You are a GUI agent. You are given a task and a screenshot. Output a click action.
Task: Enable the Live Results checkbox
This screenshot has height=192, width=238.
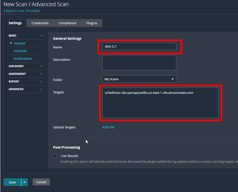(55, 156)
